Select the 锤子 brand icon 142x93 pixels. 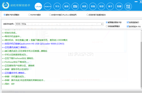point(110,6)
